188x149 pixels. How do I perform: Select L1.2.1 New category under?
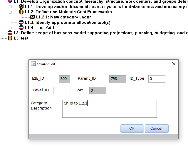tap(63, 17)
